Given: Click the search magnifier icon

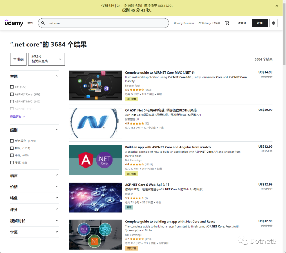Looking at the screenshot, I should click(x=43, y=23).
